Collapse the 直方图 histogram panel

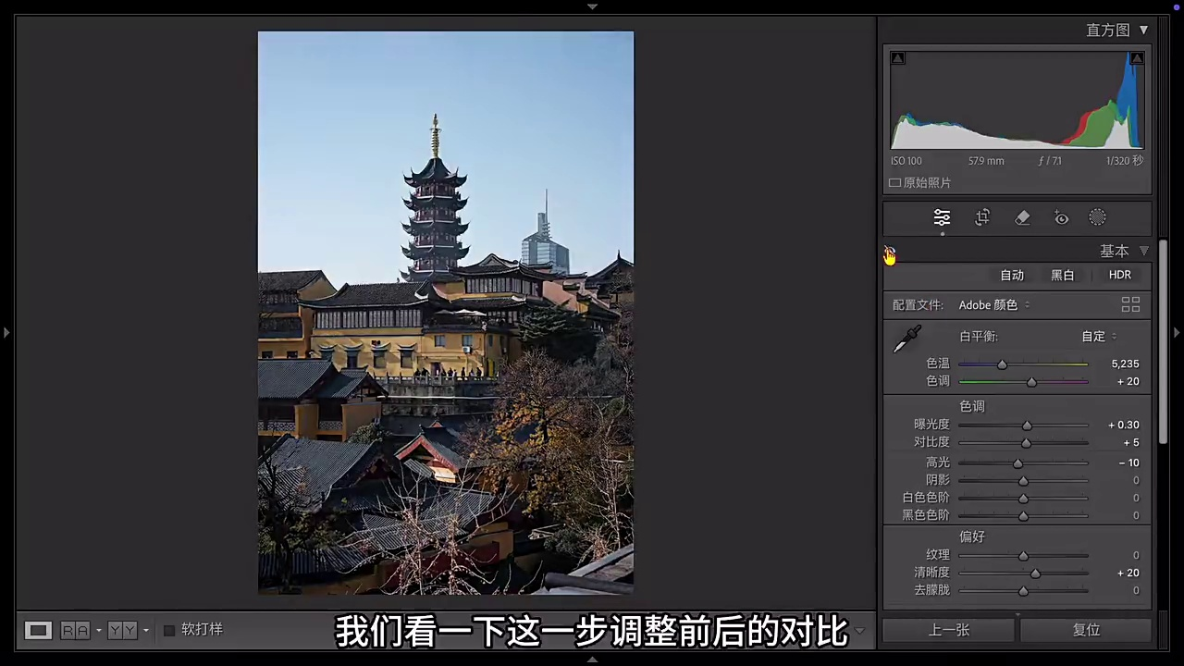point(1143,31)
